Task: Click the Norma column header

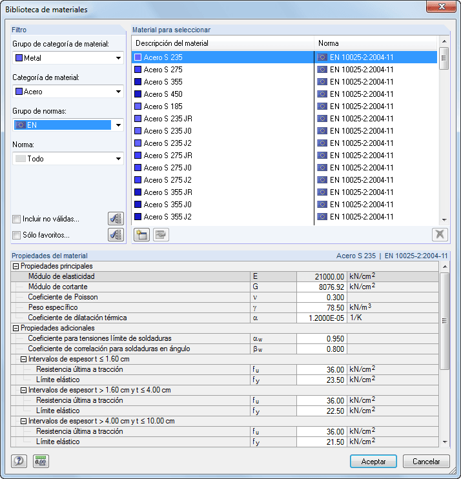Action: click(376, 43)
